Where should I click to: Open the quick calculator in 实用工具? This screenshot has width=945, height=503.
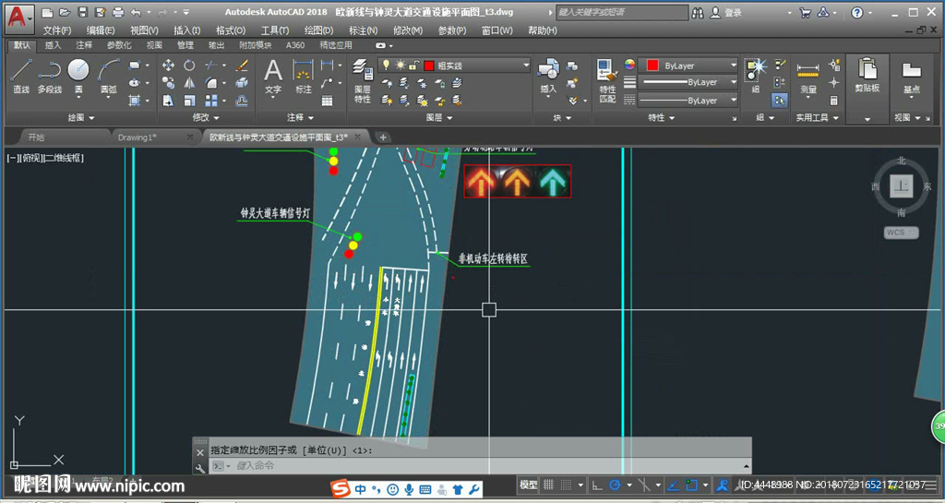tap(834, 101)
